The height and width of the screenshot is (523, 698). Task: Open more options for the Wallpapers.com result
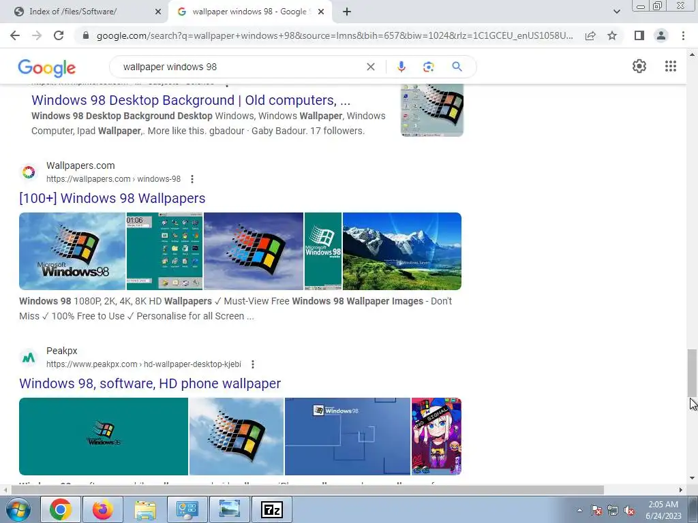pos(192,179)
